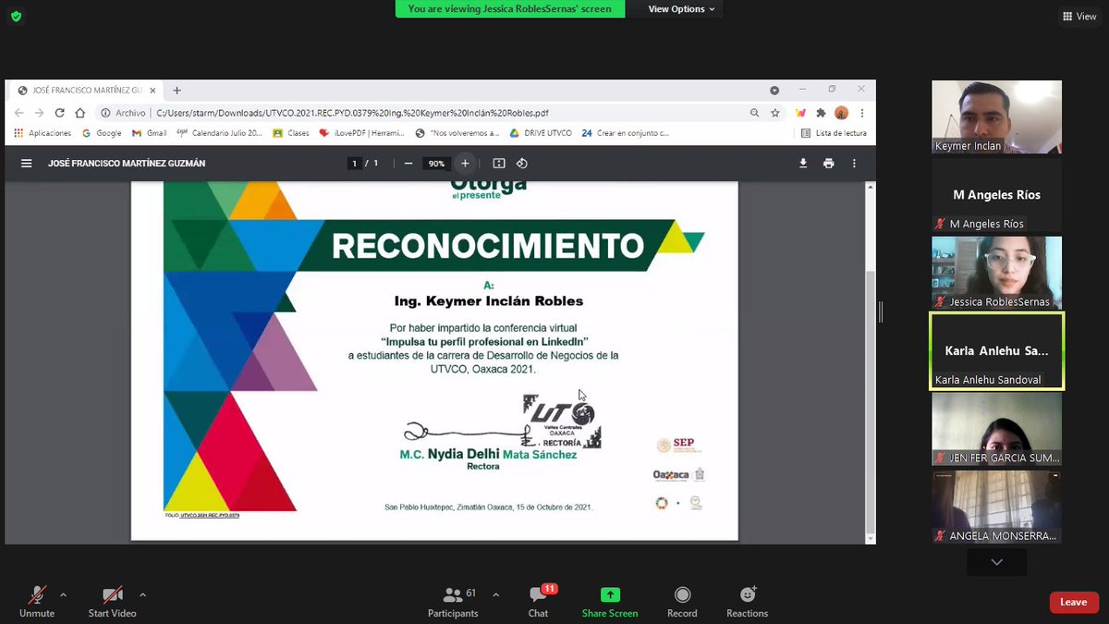This screenshot has height=624, width=1109.
Task: Zoom in the PDF with plus button
Action: (x=465, y=164)
